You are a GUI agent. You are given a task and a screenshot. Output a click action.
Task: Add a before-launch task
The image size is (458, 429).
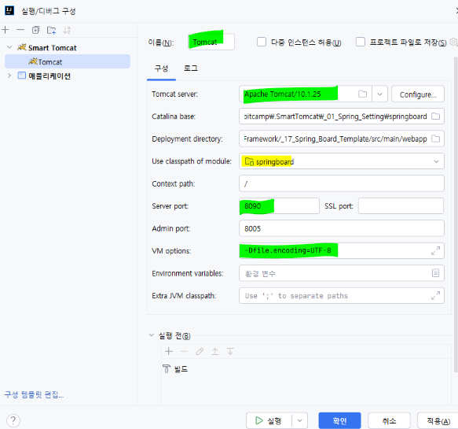pos(169,351)
